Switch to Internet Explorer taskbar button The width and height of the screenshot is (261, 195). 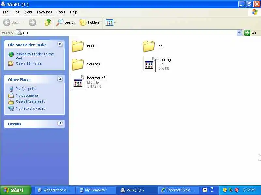(178, 190)
